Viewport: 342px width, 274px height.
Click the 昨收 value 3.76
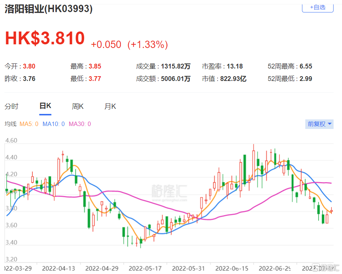tap(29, 79)
